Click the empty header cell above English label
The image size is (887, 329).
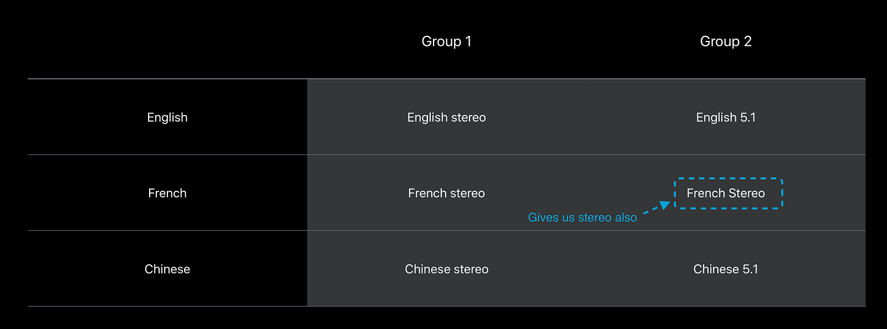(x=167, y=41)
